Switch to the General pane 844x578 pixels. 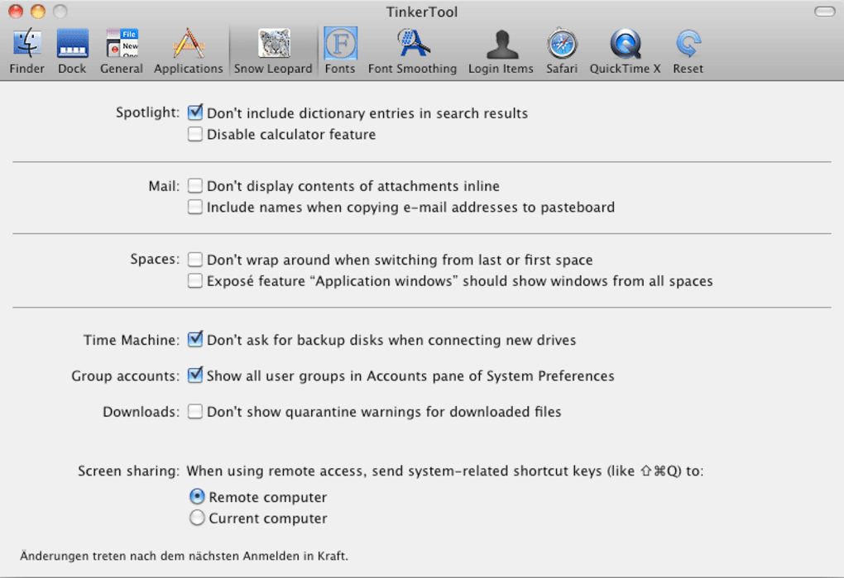coord(122,51)
